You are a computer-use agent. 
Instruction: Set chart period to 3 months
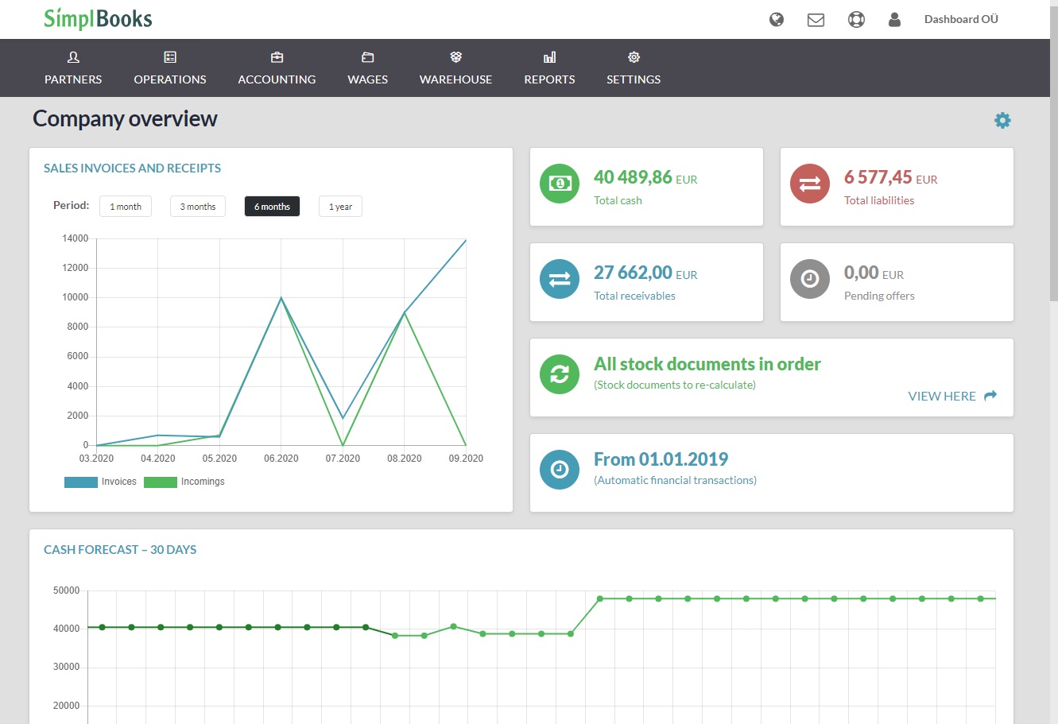coord(198,207)
